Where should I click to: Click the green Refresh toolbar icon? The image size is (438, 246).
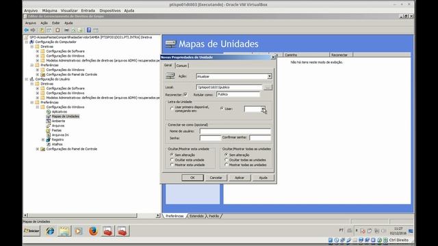[73, 30]
